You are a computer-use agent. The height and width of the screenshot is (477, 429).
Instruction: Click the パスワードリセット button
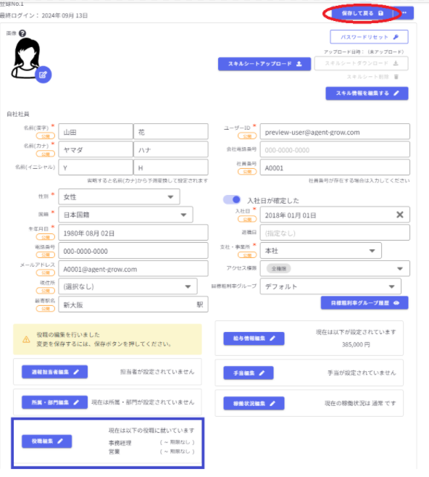coord(369,37)
